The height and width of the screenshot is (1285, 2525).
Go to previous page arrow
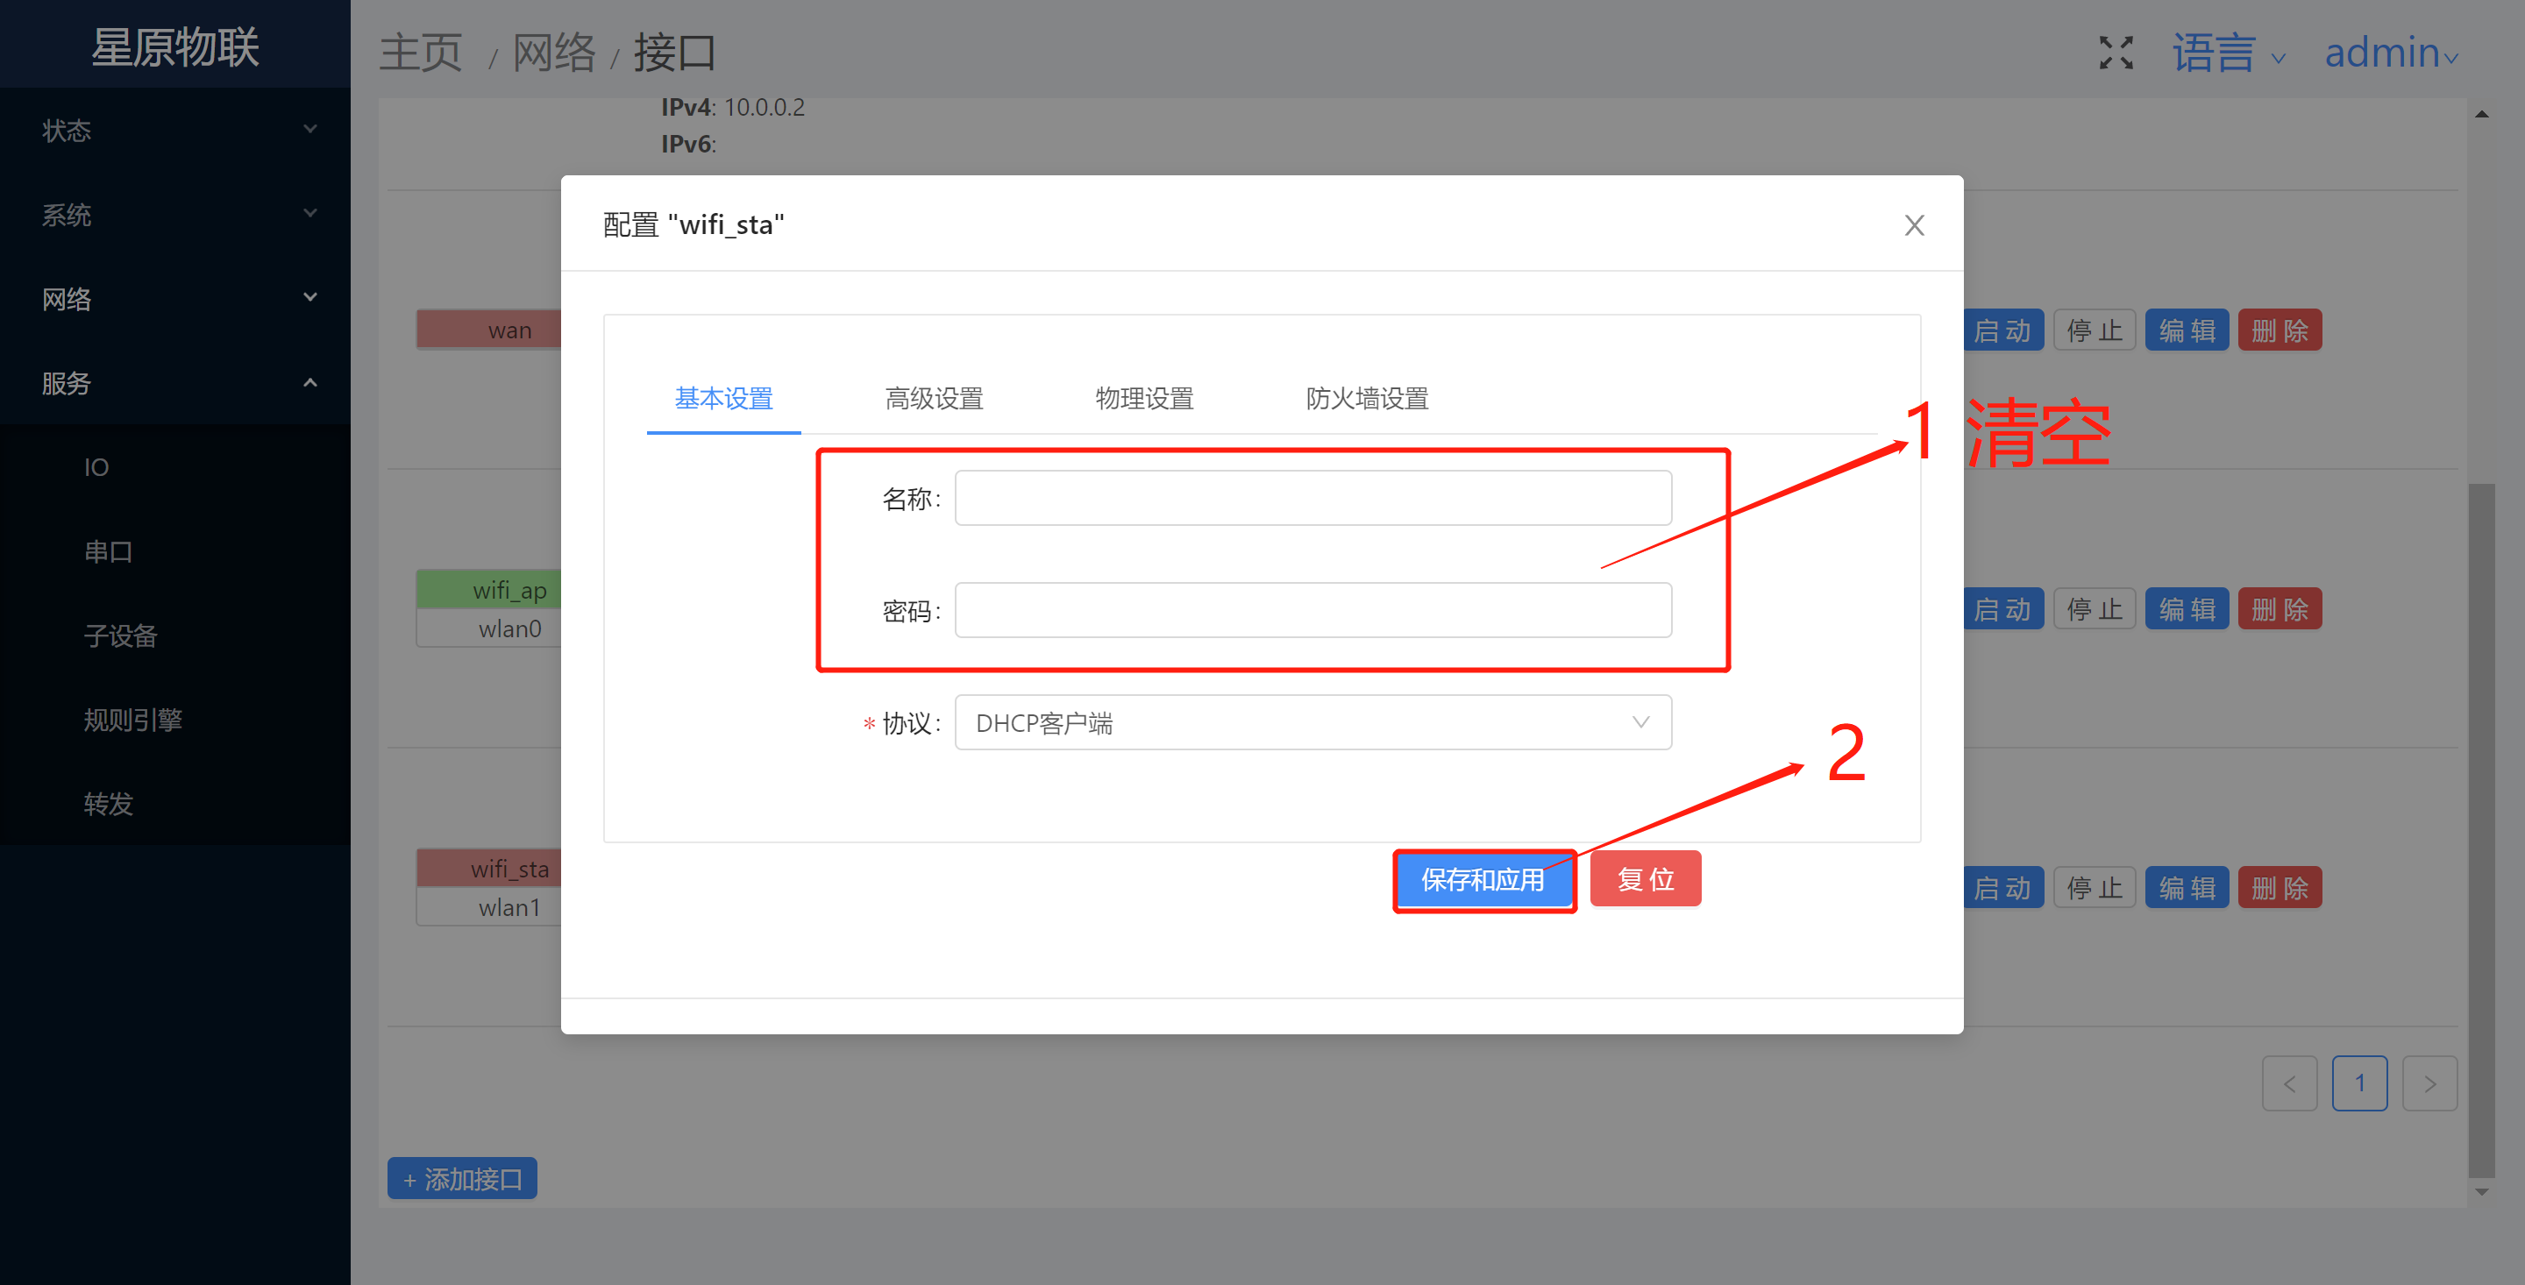[x=2289, y=1083]
